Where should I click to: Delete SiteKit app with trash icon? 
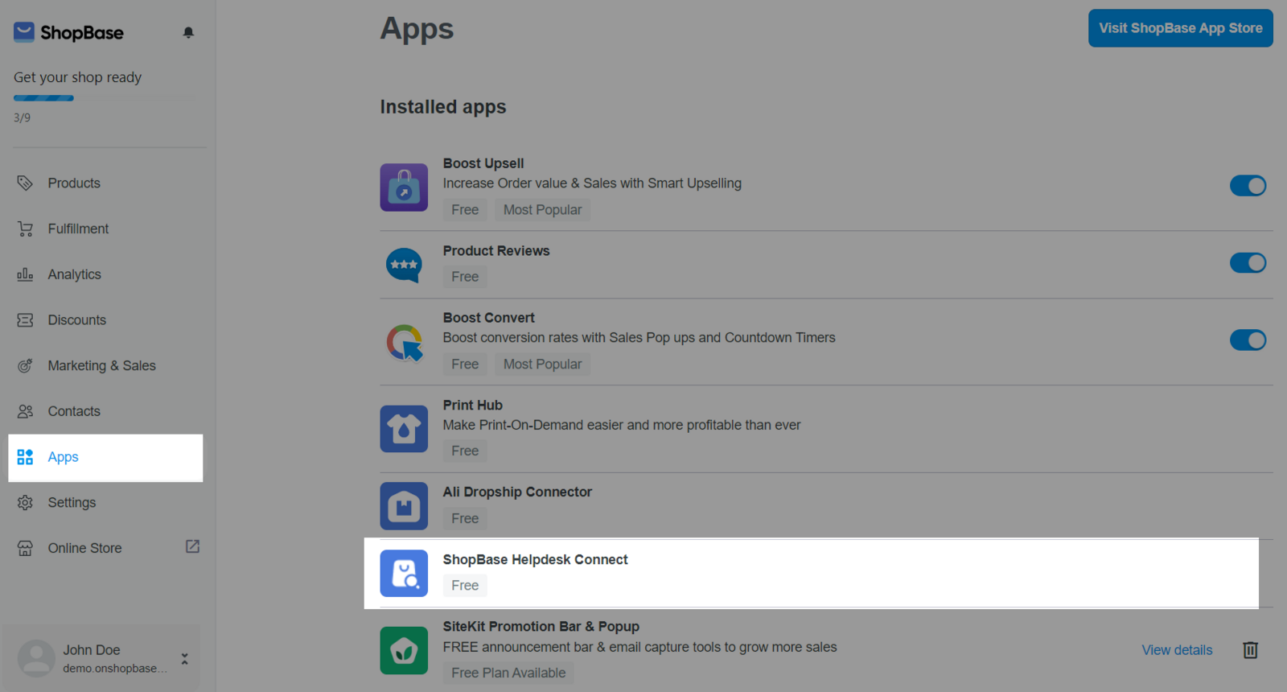1250,649
